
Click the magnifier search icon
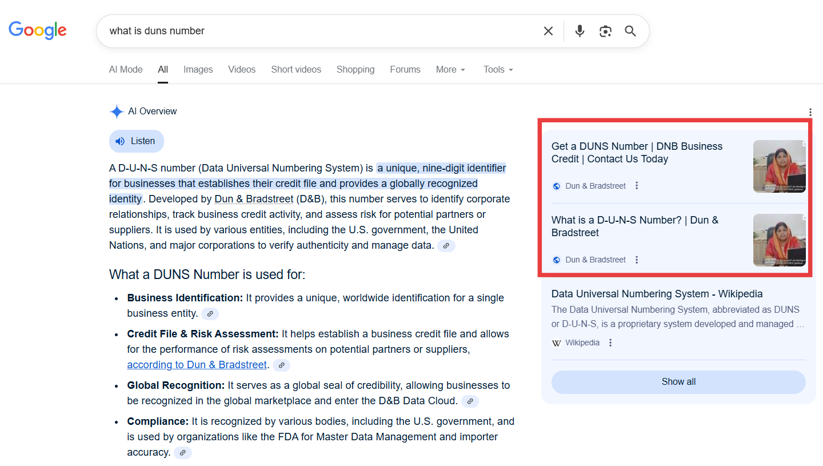pos(630,31)
